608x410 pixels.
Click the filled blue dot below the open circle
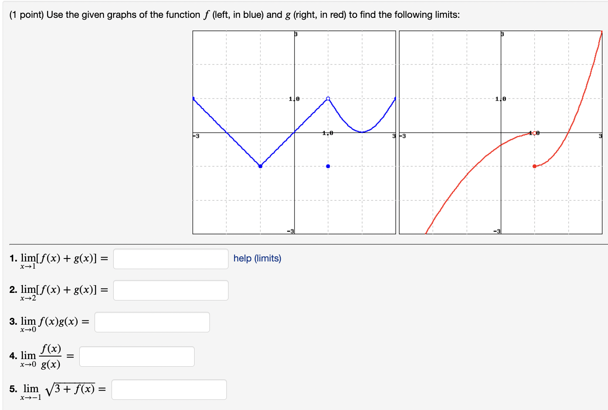[x=328, y=166]
